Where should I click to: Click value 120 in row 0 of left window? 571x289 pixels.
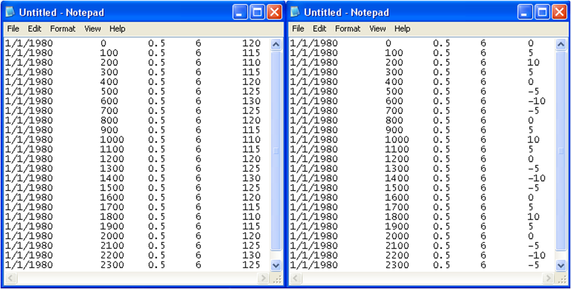252,43
